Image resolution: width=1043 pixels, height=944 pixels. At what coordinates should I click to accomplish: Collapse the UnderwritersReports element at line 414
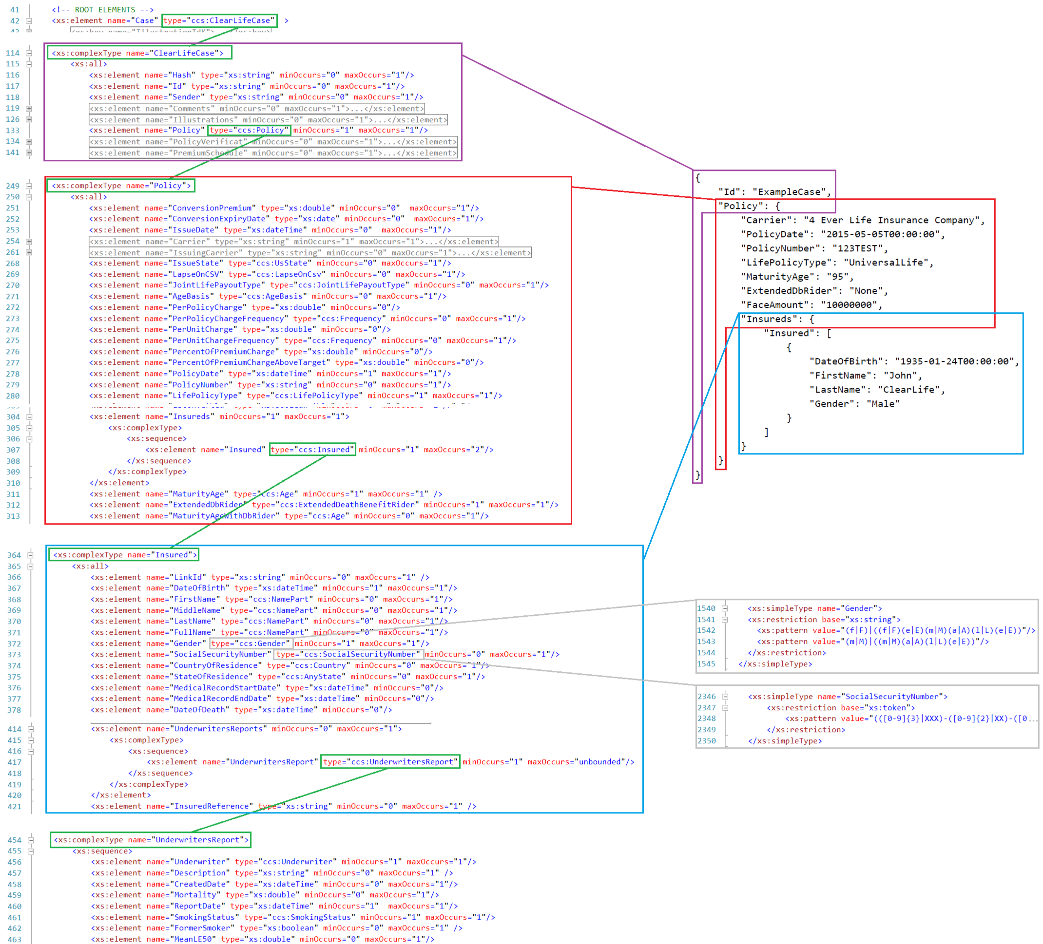(x=31, y=730)
